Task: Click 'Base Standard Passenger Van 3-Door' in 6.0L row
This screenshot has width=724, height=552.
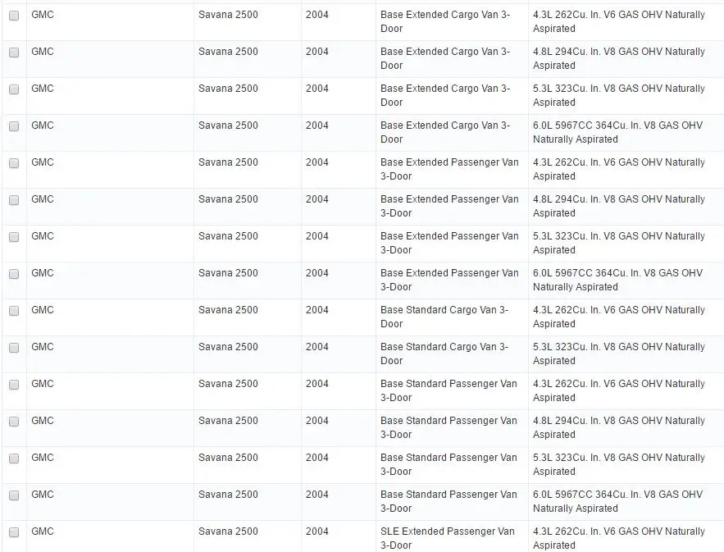Action: click(449, 502)
